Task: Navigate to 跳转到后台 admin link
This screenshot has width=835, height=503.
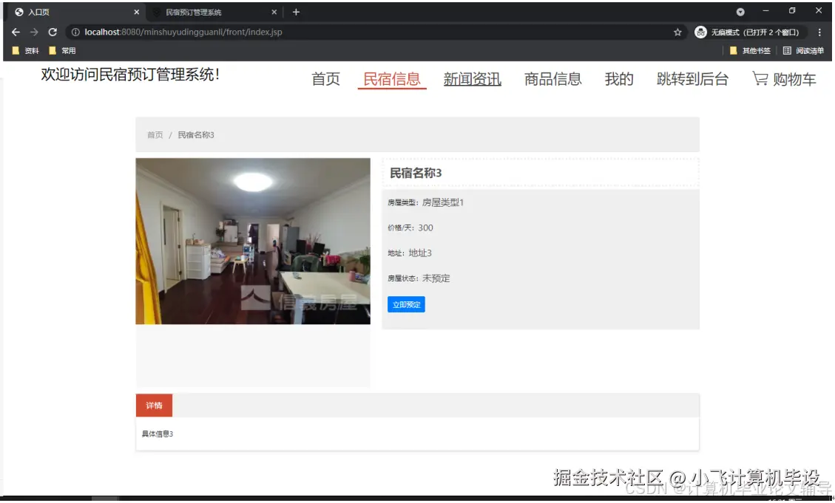Action: (x=692, y=79)
